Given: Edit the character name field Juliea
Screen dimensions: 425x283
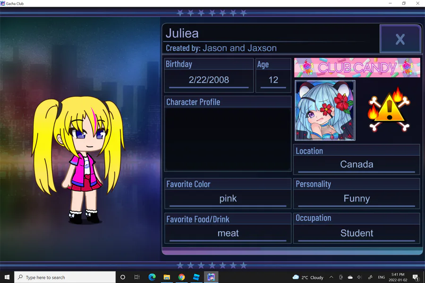Looking at the screenshot, I should pyautogui.click(x=182, y=33).
